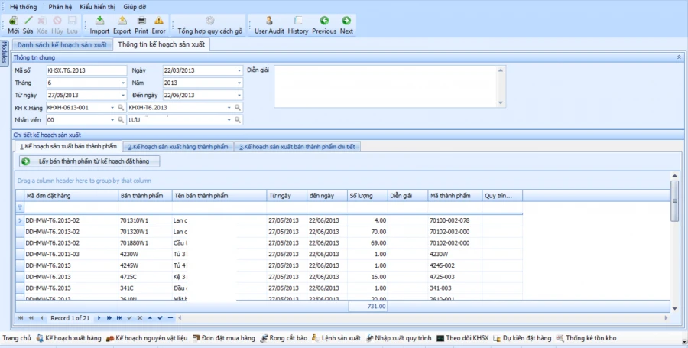The height and width of the screenshot is (348, 688).
Task: Open the Phân hệ menu
Action: coord(60,7)
